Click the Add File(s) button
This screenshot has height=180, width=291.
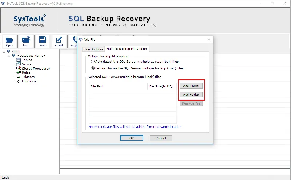point(191,86)
